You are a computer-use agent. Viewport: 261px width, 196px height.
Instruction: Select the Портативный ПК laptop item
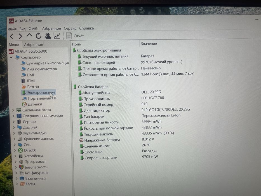tap(39, 98)
